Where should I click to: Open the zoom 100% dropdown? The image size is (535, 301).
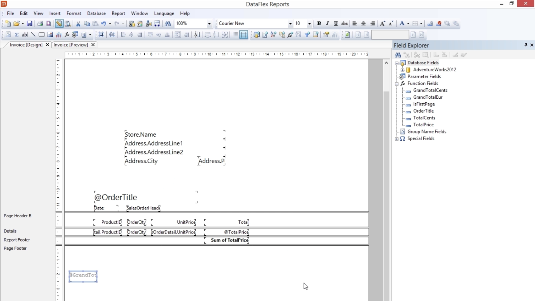[209, 24]
